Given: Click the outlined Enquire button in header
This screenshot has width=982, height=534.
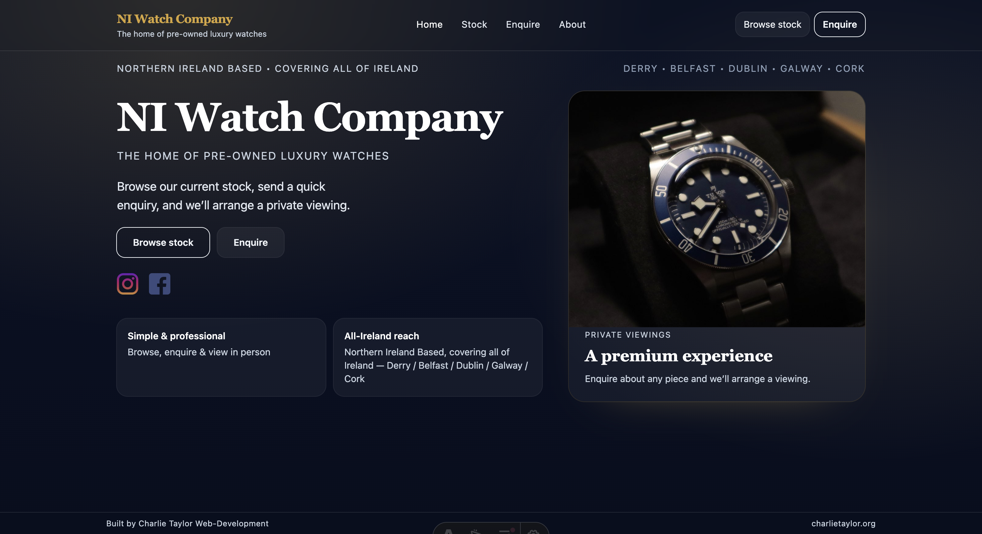Looking at the screenshot, I should [x=839, y=24].
